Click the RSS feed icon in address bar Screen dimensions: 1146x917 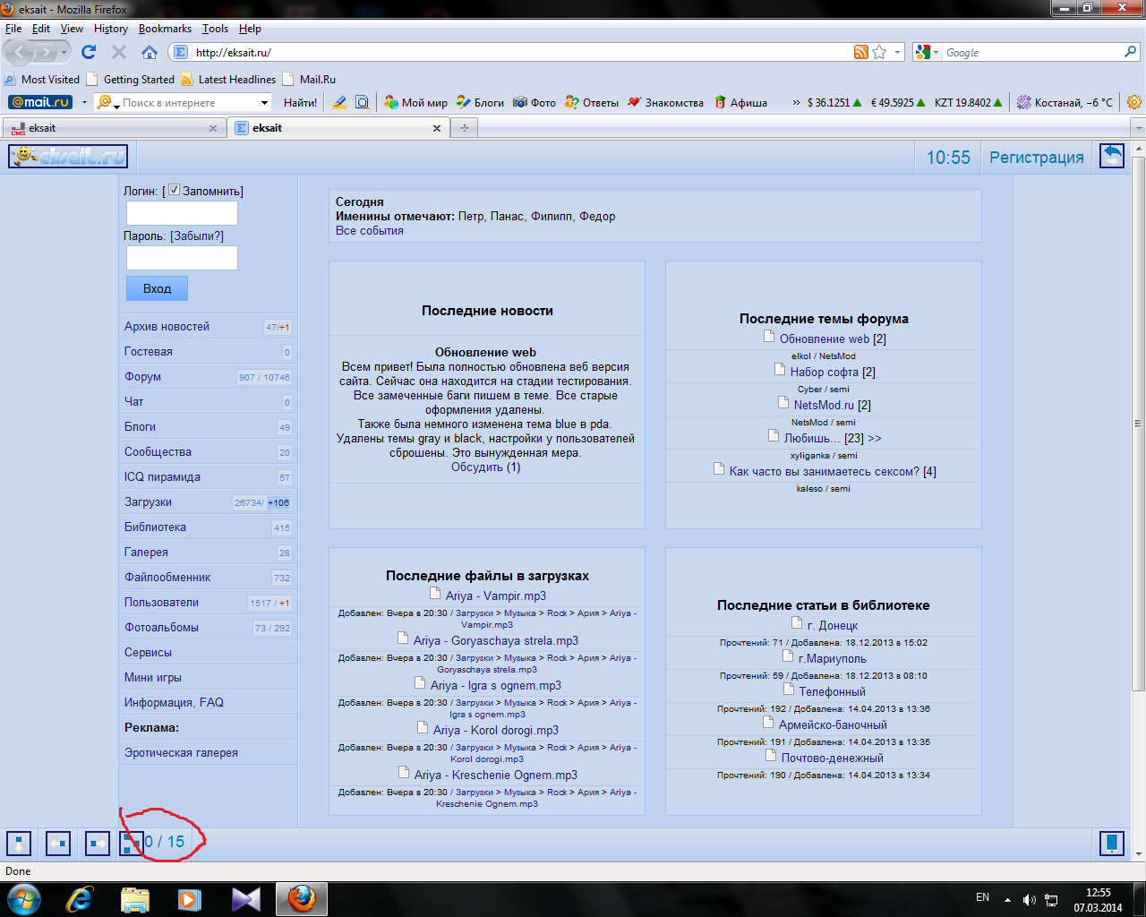click(x=860, y=53)
